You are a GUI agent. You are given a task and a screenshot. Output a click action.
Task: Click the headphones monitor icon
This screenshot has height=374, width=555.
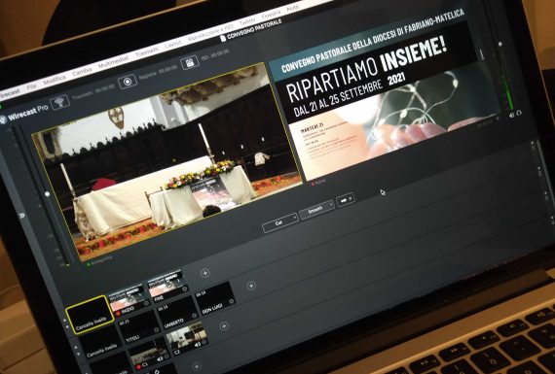(519, 113)
